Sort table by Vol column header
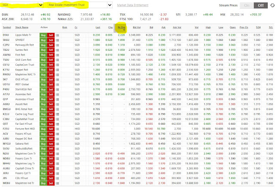The image size is (275, 188). point(197,28)
